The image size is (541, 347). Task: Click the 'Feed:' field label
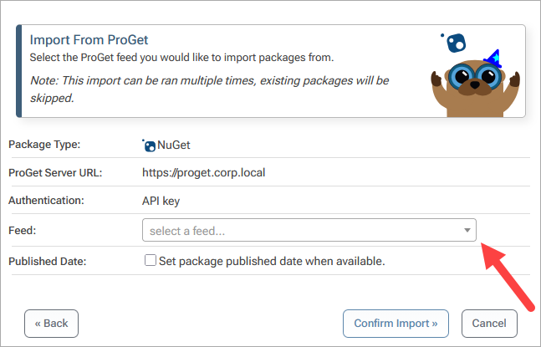pyautogui.click(x=23, y=230)
